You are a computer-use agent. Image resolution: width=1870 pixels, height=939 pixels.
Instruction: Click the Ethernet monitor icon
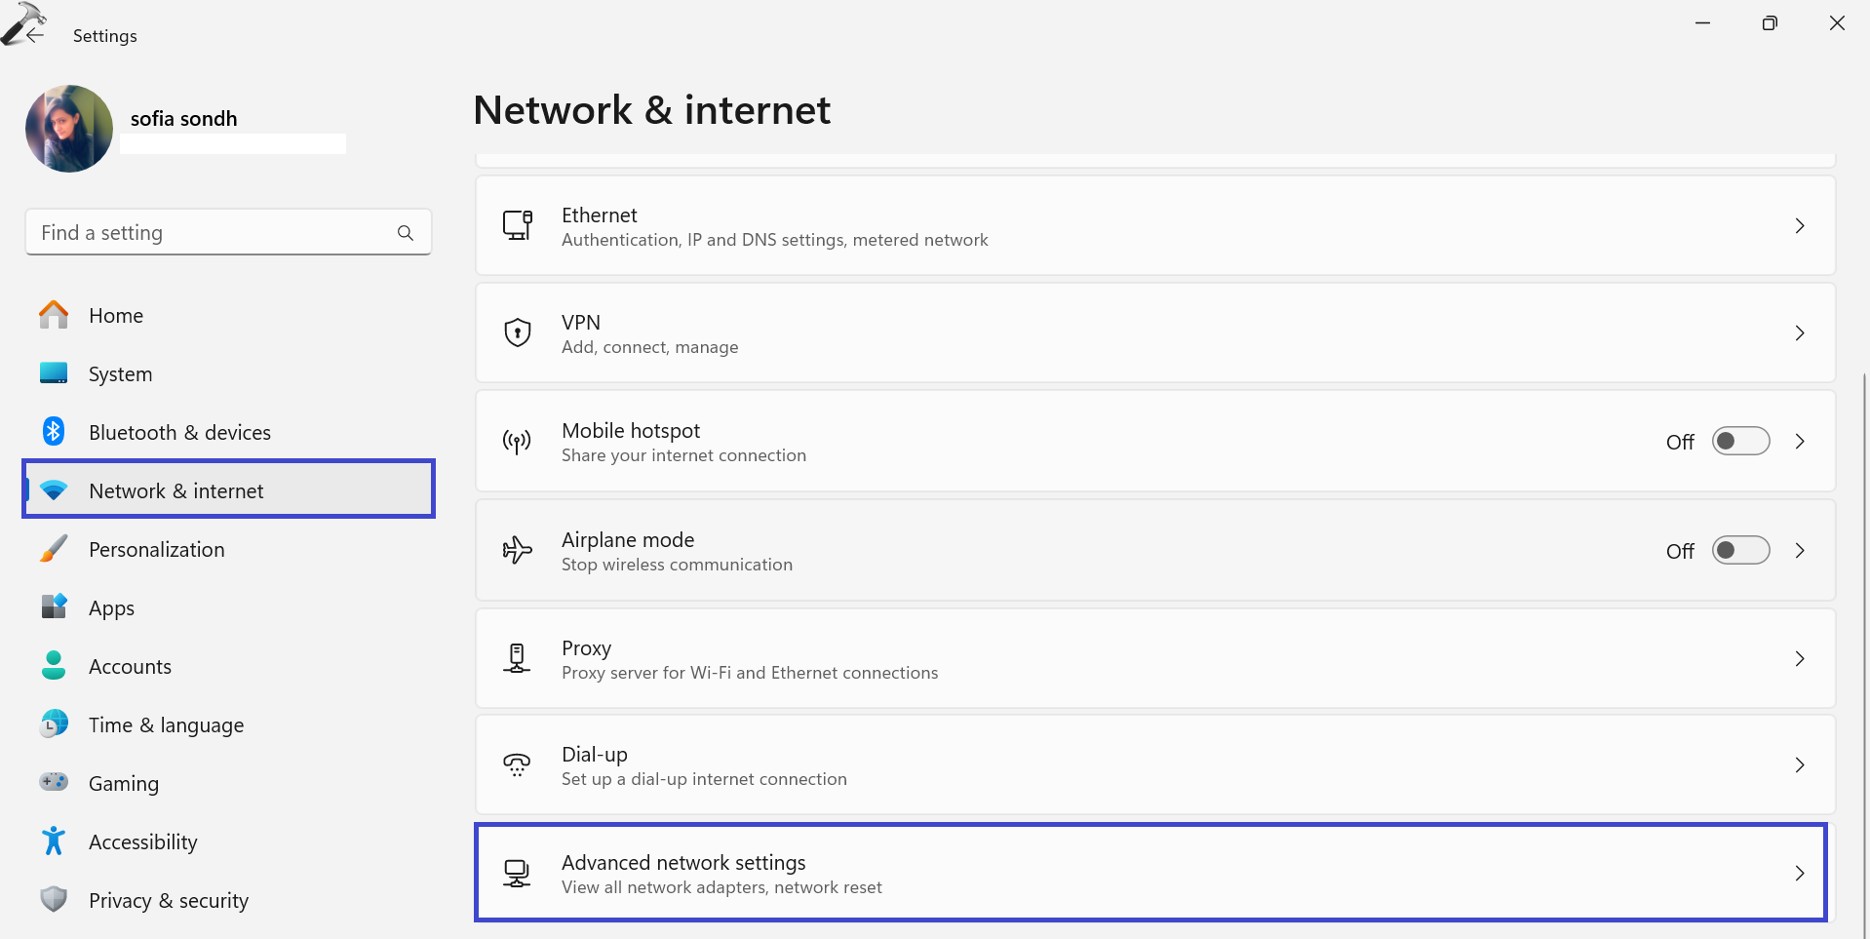tap(517, 225)
